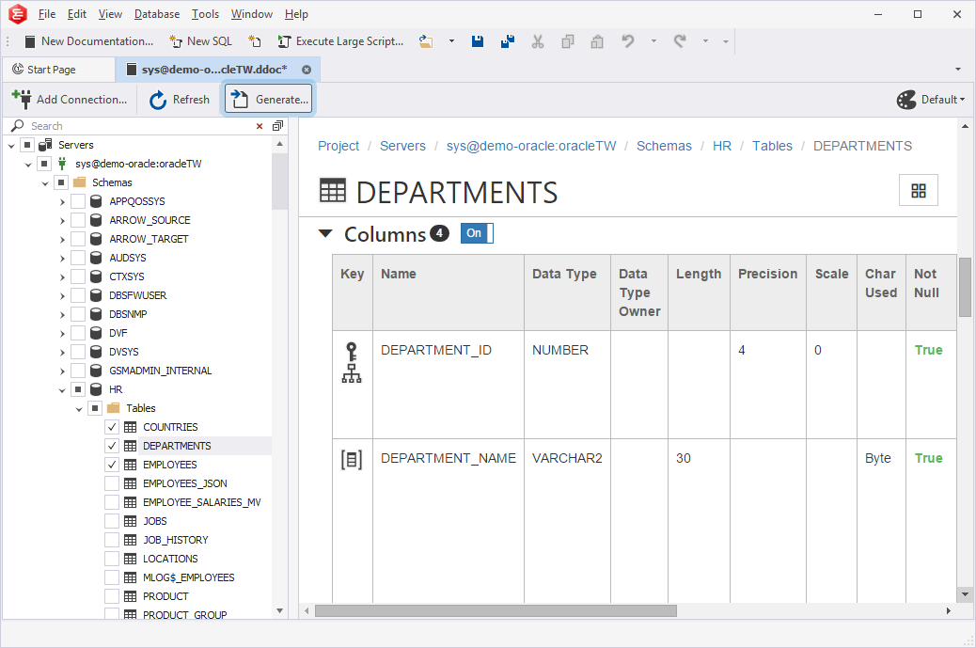The height and width of the screenshot is (648, 976).
Task: Clear search with the red X icon
Action: click(x=260, y=126)
